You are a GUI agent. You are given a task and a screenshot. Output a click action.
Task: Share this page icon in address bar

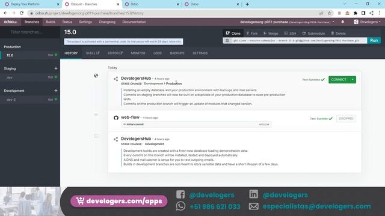[x=321, y=13]
